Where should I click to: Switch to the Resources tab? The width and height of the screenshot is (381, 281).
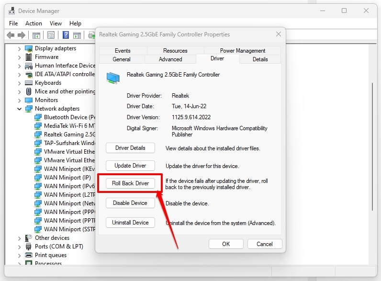click(175, 51)
